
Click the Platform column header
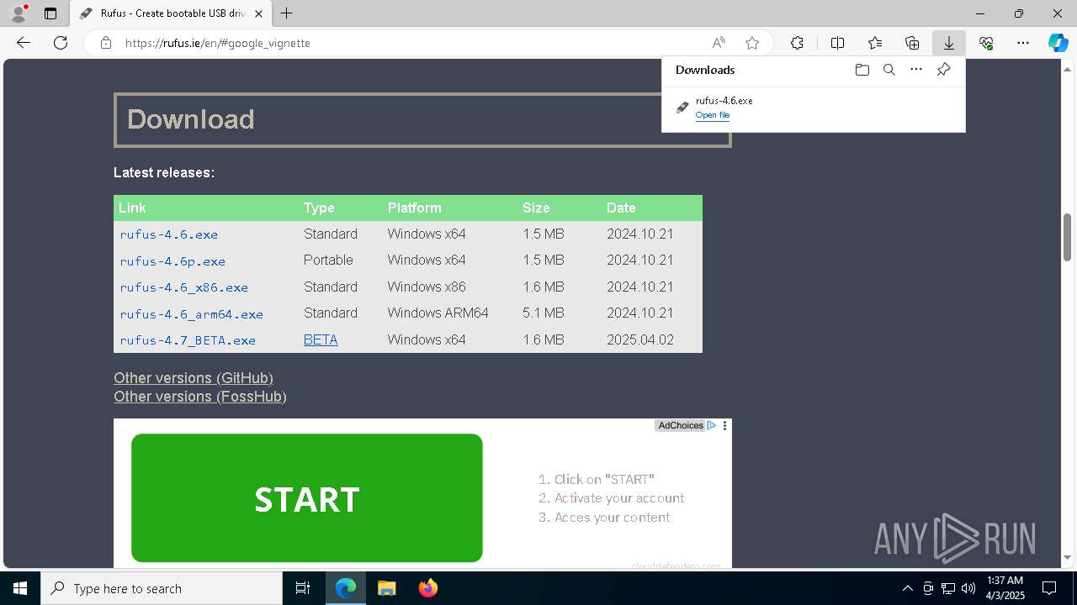click(414, 208)
